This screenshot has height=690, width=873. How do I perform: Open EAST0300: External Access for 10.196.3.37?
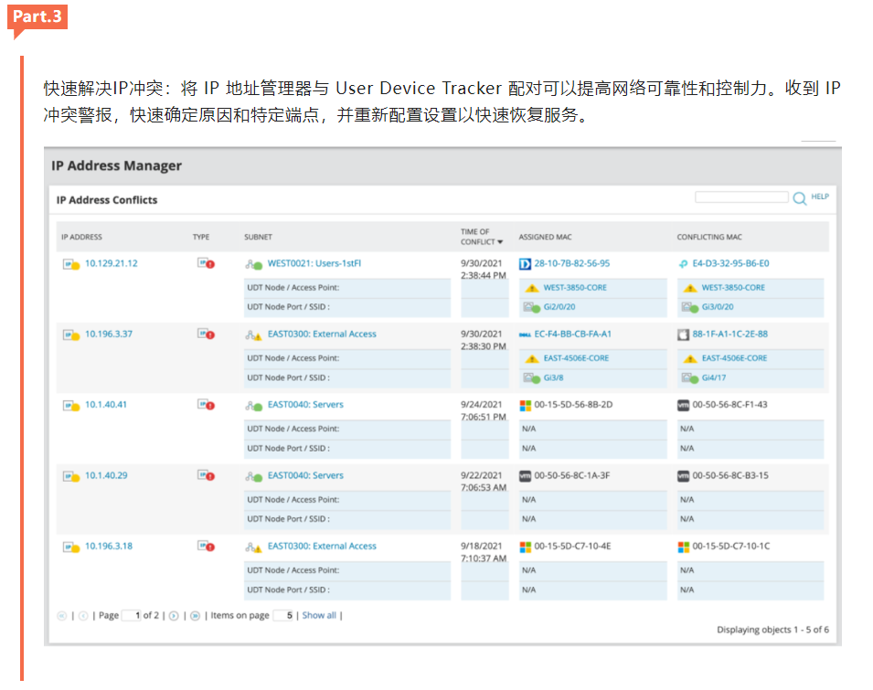tap(322, 334)
